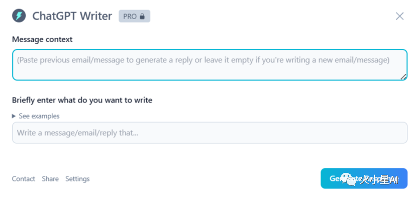
Task: Click the Generate Response button
Action: (x=364, y=178)
